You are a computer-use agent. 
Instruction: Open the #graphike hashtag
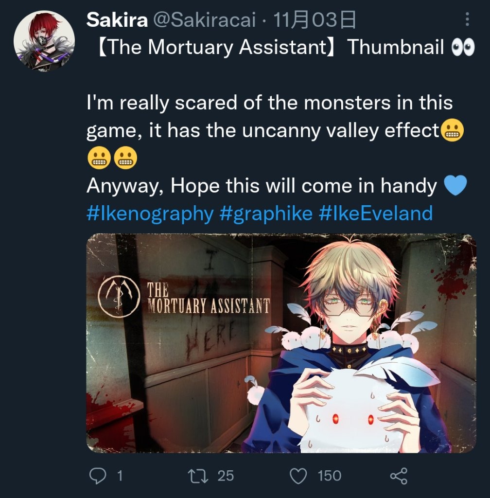coord(266,213)
